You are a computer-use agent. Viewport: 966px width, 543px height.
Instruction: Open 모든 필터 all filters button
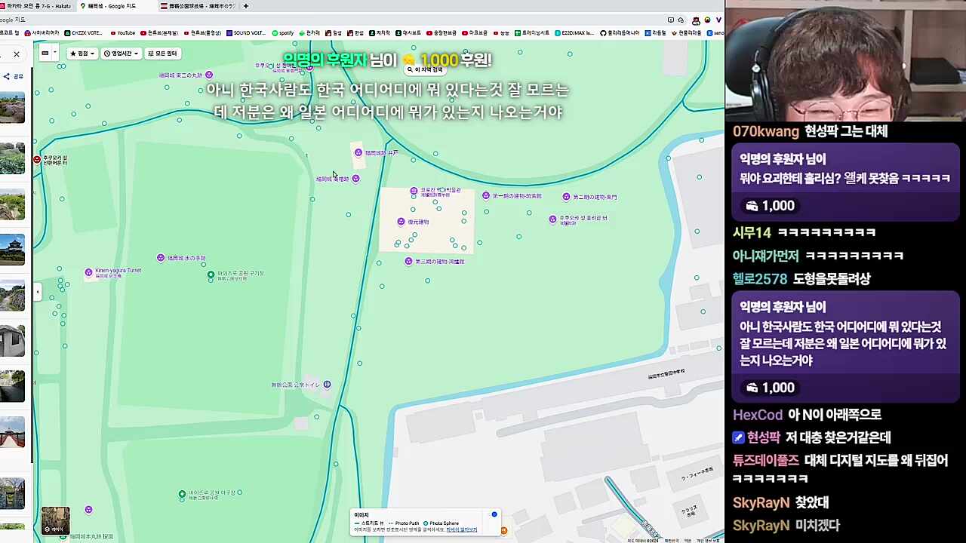162,54
